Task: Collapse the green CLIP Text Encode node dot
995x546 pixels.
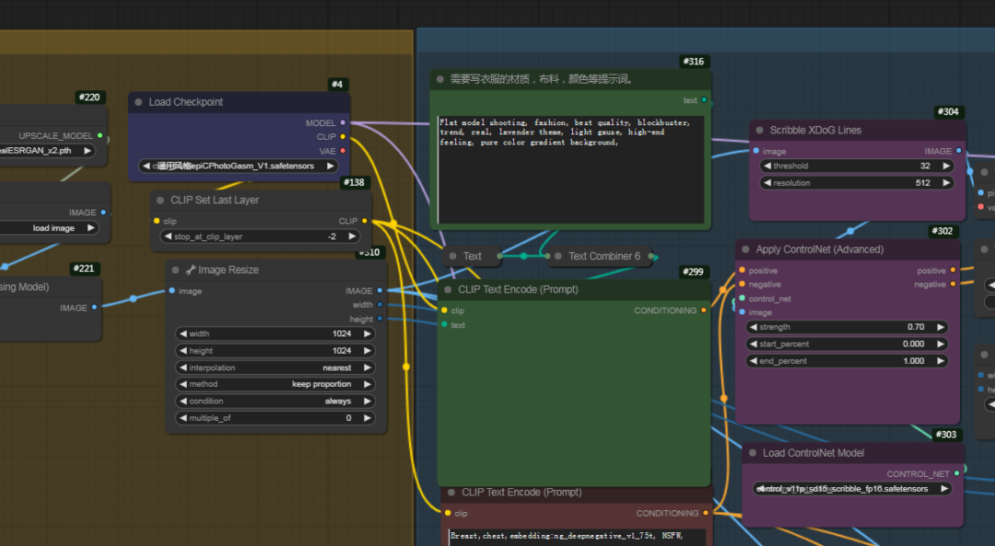Action: pos(448,289)
